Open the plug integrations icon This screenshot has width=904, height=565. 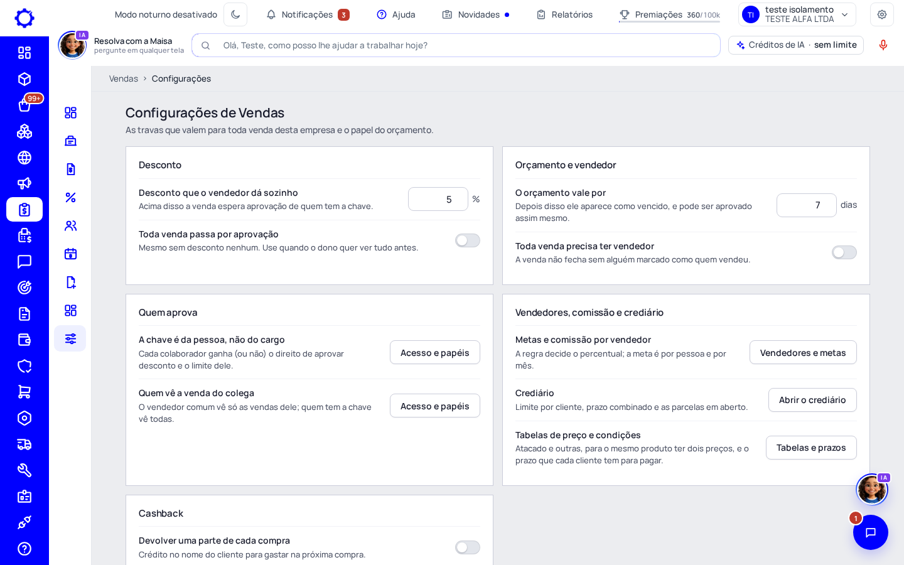click(x=24, y=522)
